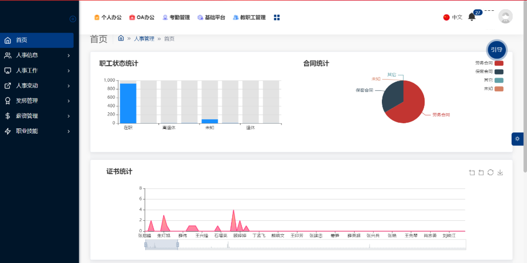Open 个人办公 in the top navigation
This screenshot has height=263, width=527.
coord(108,17)
